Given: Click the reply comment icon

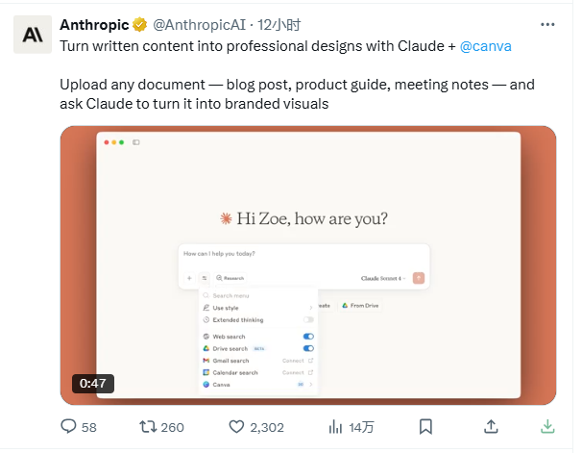Looking at the screenshot, I should click(68, 426).
